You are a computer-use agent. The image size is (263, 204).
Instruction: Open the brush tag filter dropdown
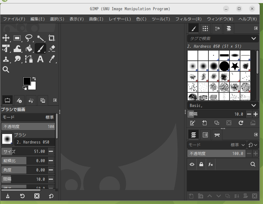[x=254, y=38]
